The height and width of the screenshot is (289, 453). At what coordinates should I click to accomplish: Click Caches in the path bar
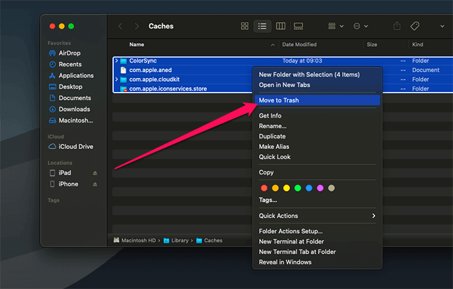pyautogui.click(x=209, y=240)
